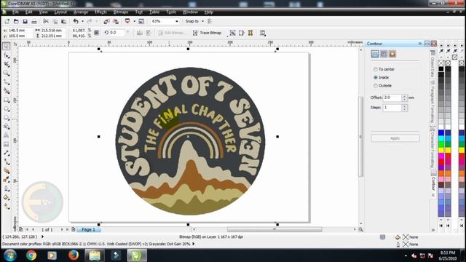Click the Cut scissors icon
466x262 pixels.
[46, 21]
